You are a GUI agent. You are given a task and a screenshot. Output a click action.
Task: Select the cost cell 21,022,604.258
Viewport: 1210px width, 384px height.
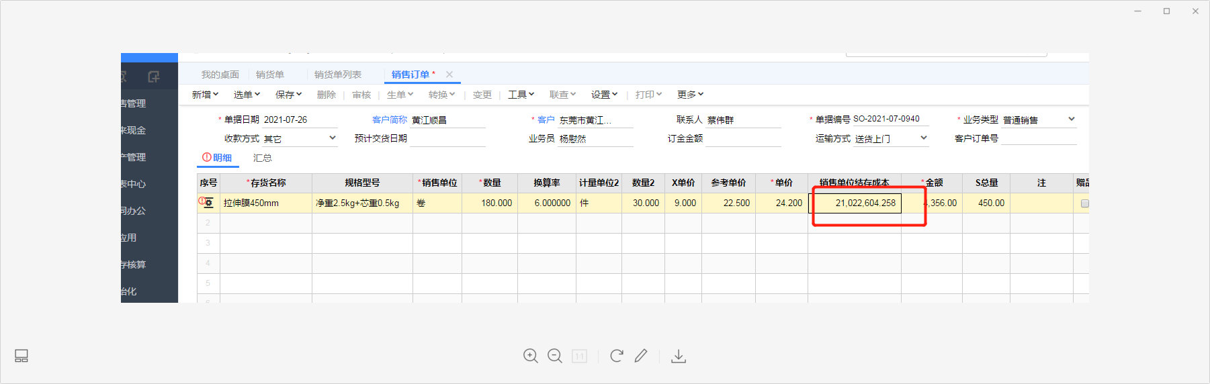tap(855, 203)
